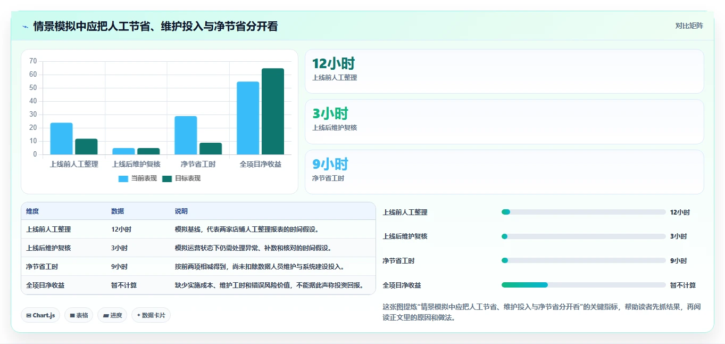Click the panel title 情景模拟中应把人工节省
The height and width of the screenshot is (344, 725).
155,27
